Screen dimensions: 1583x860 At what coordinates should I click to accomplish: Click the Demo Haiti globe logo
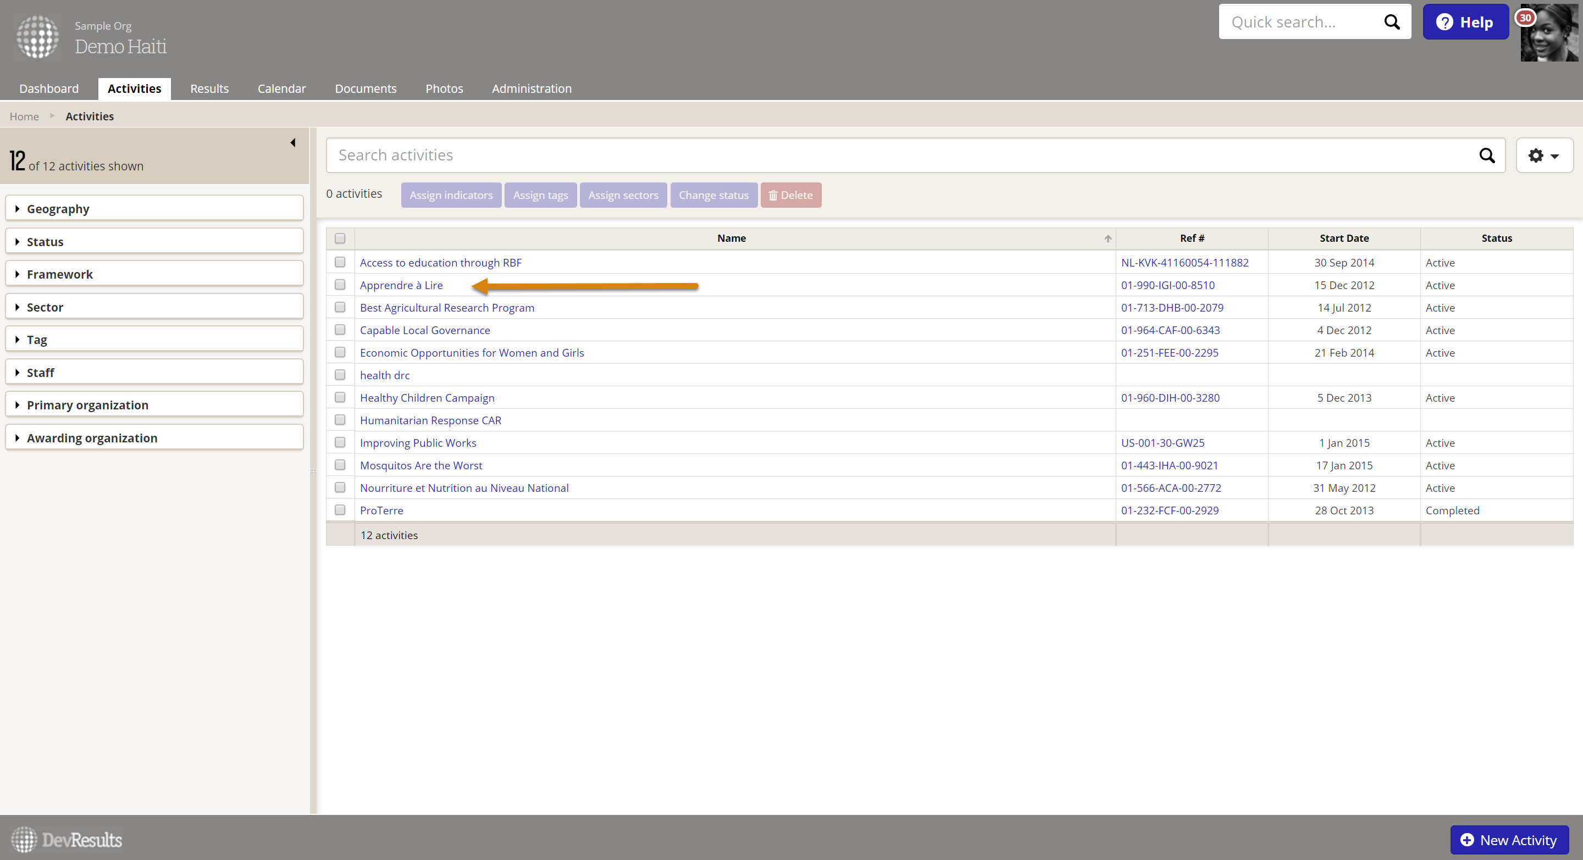coord(37,37)
